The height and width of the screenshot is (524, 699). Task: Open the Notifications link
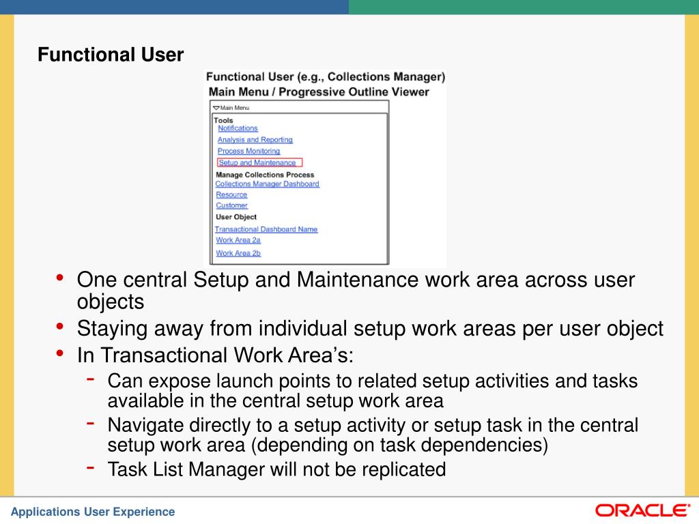pyautogui.click(x=238, y=128)
